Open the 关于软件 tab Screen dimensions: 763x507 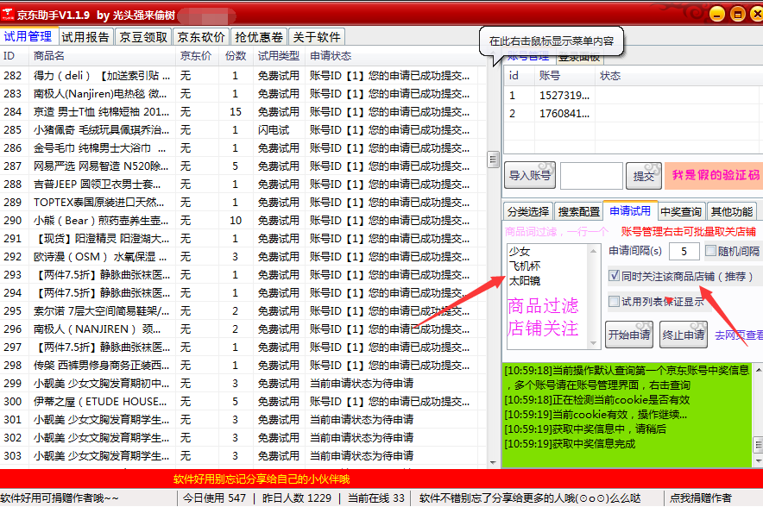pos(317,37)
